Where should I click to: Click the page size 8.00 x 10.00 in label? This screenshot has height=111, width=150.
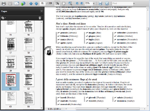coord(54,109)
